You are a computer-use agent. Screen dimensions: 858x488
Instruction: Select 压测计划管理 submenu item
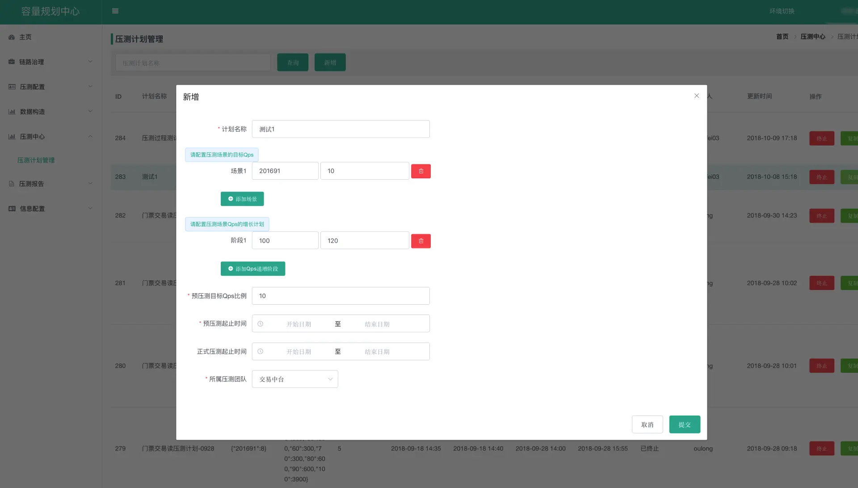[36, 160]
